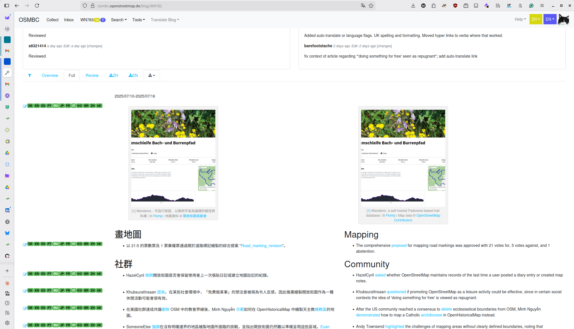Click the DE language badge on the Wanderer picture row
Image resolution: width=574 pixels, height=329 pixels.
(x=30, y=106)
